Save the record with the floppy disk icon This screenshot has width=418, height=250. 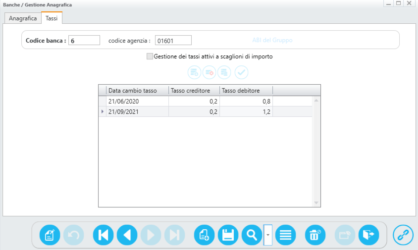pyautogui.click(x=228, y=235)
